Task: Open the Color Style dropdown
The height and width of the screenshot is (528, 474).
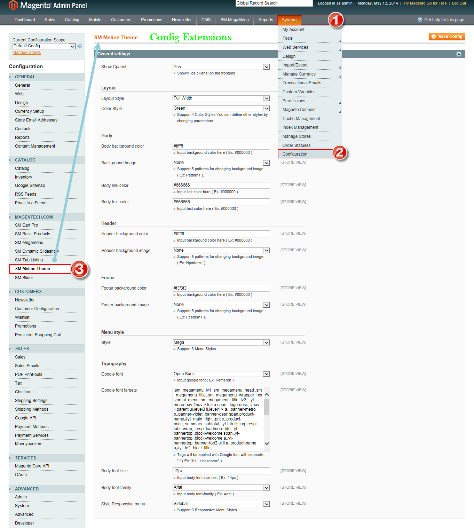Action: click(221, 109)
